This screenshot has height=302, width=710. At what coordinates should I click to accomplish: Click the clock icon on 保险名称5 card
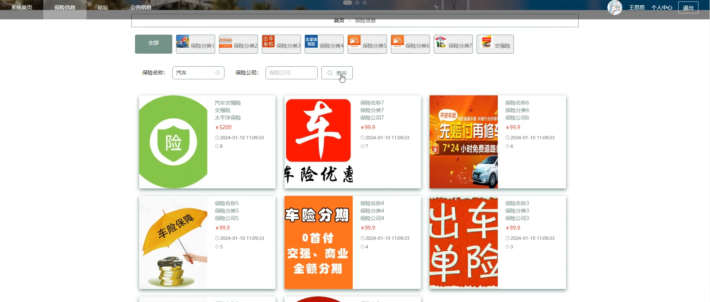(217, 238)
